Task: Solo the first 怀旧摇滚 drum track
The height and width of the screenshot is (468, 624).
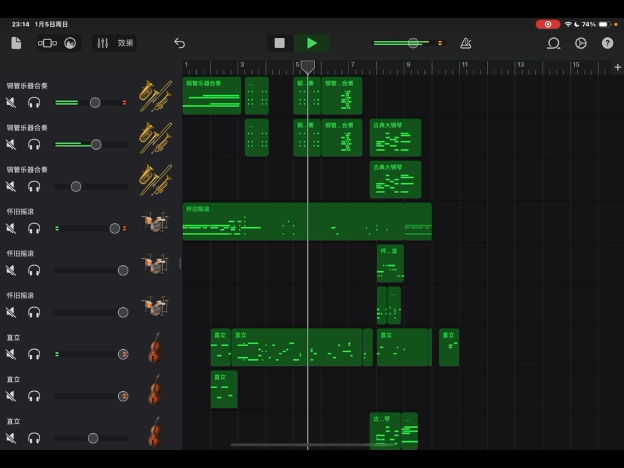Action: click(x=34, y=228)
